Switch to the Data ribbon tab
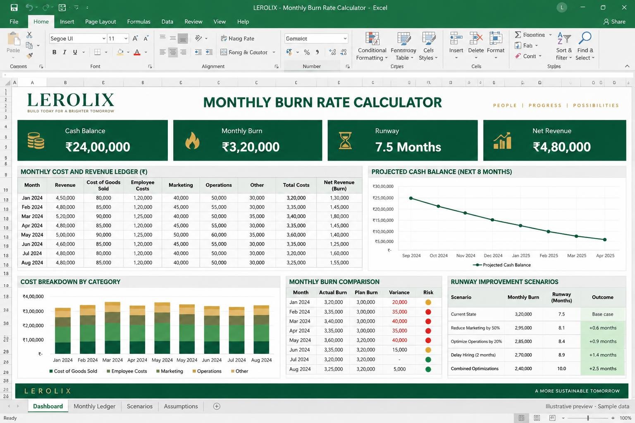 pos(167,21)
